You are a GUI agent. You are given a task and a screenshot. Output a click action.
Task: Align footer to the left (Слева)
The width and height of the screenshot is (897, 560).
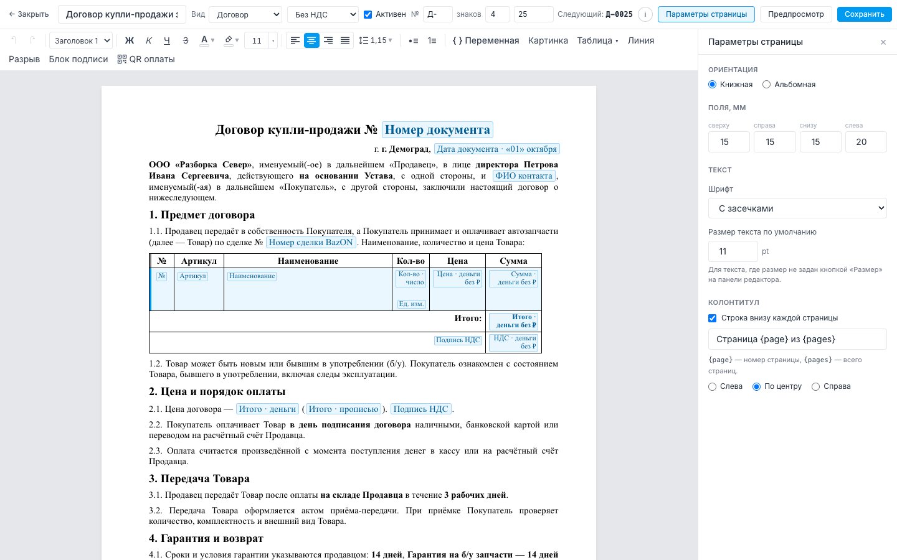pyautogui.click(x=712, y=386)
